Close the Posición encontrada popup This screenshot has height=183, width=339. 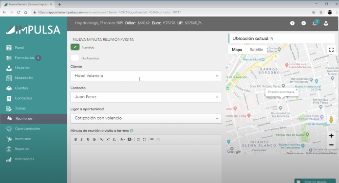click(x=297, y=90)
